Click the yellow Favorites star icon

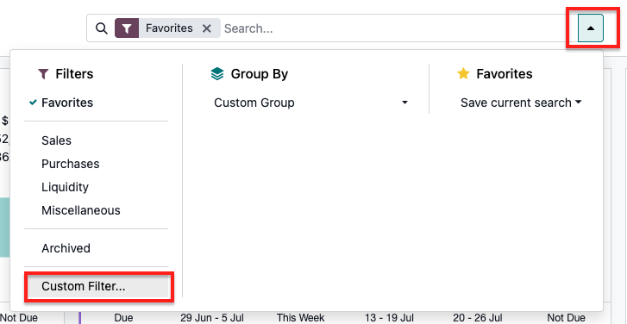pyautogui.click(x=463, y=73)
